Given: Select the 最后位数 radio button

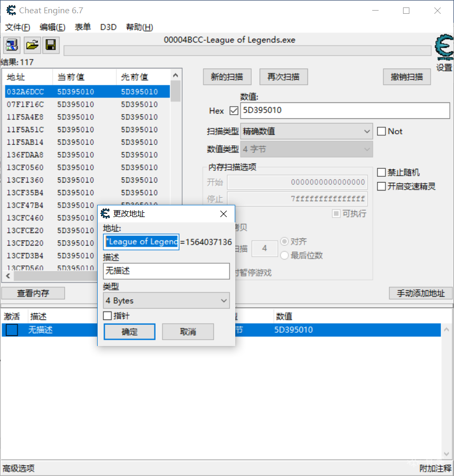Looking at the screenshot, I should 284,255.
